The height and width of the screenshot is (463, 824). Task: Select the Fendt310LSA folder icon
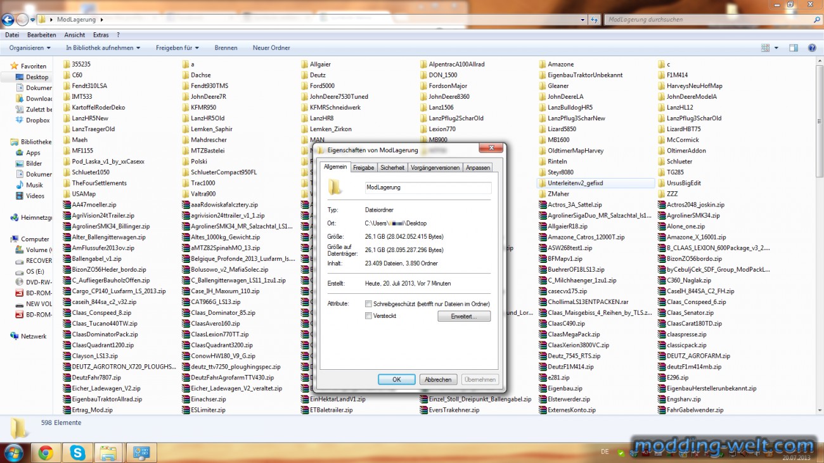67,86
